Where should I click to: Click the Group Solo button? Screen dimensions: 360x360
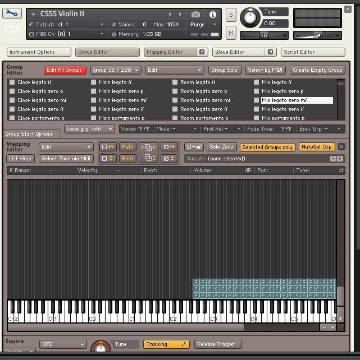224,70
